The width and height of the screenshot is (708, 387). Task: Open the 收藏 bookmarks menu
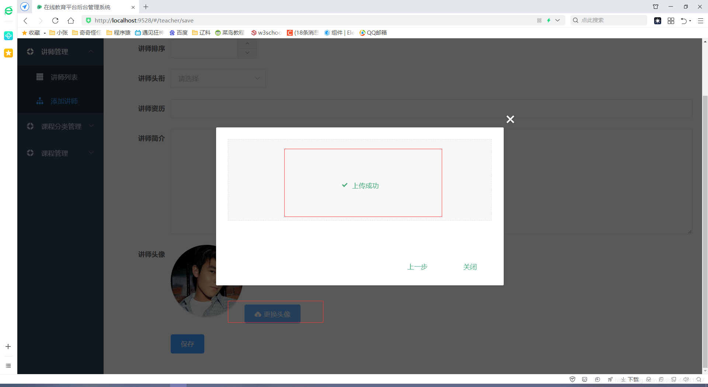coord(34,33)
